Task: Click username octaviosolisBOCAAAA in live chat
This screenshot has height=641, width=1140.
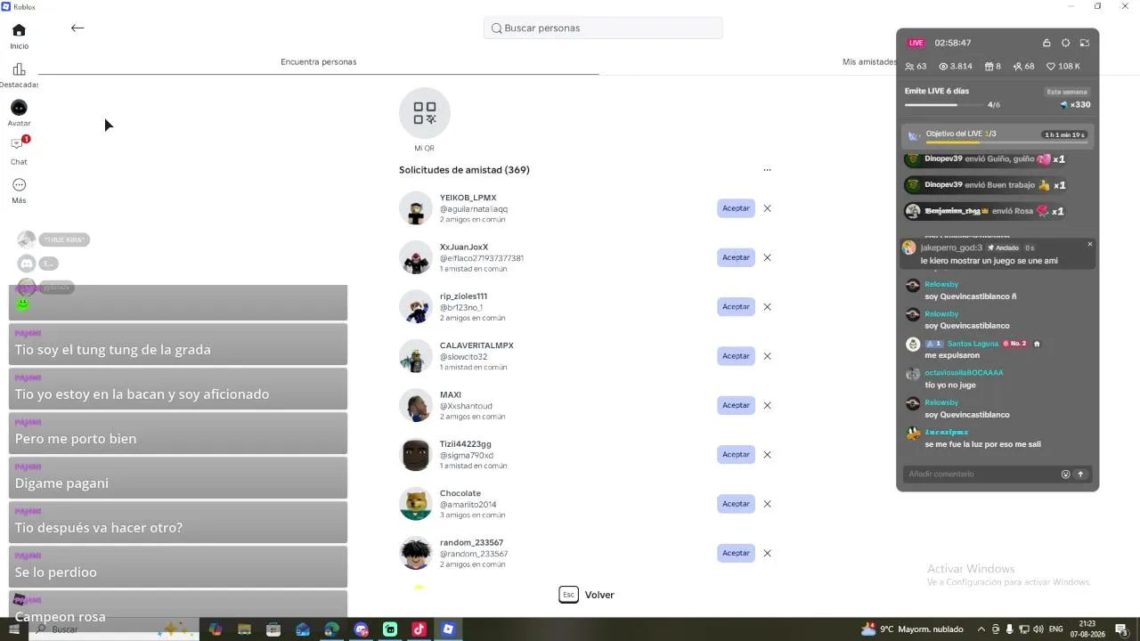Action: (964, 373)
